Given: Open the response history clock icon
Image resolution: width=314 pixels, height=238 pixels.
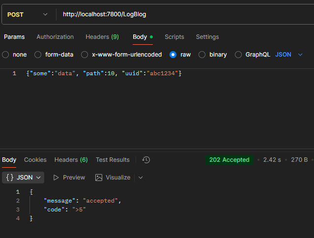Looking at the screenshot, I should [146, 160].
